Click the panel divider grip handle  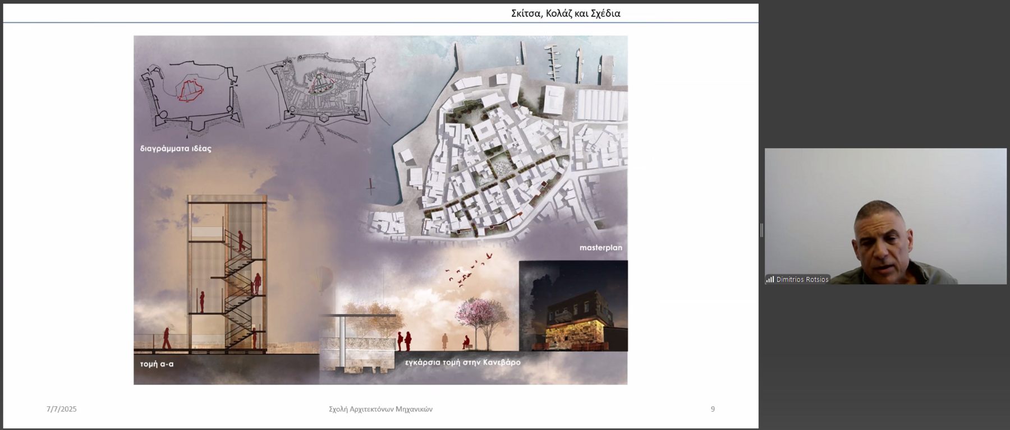click(x=761, y=230)
